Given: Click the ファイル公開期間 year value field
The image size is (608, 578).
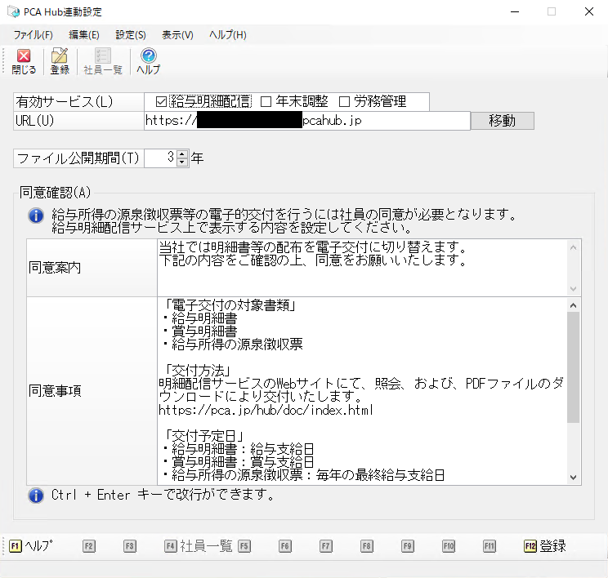Looking at the screenshot, I should (160, 158).
